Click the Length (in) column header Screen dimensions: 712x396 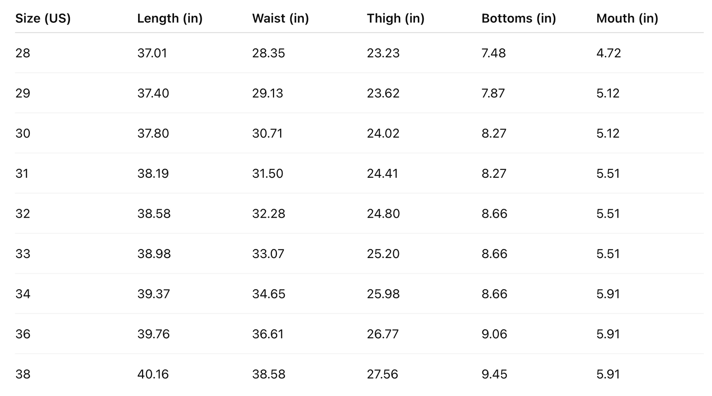pyautogui.click(x=170, y=18)
